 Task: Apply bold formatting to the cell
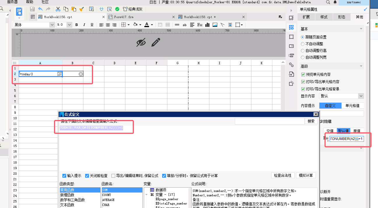coord(77,25)
